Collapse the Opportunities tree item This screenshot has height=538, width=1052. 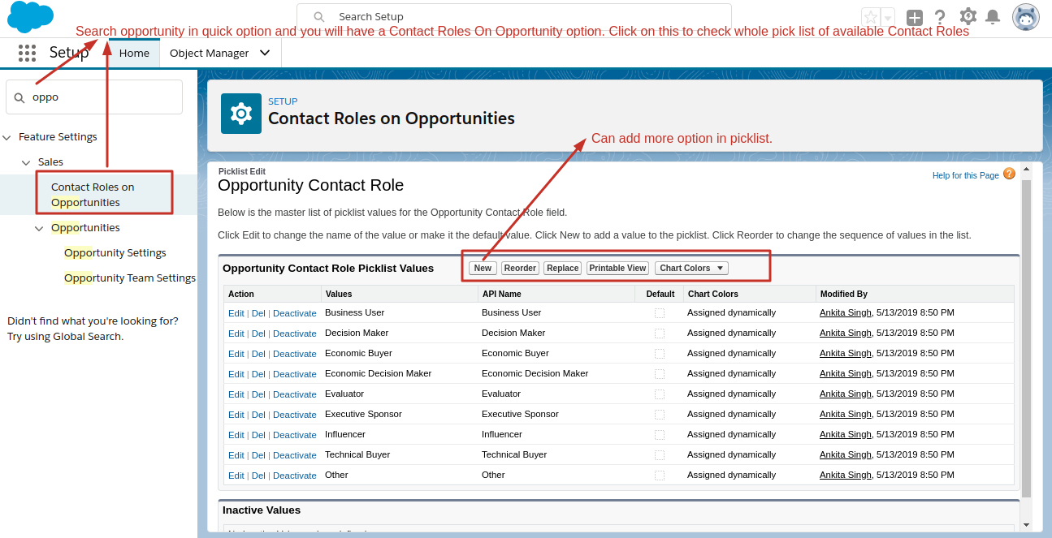pyautogui.click(x=39, y=228)
